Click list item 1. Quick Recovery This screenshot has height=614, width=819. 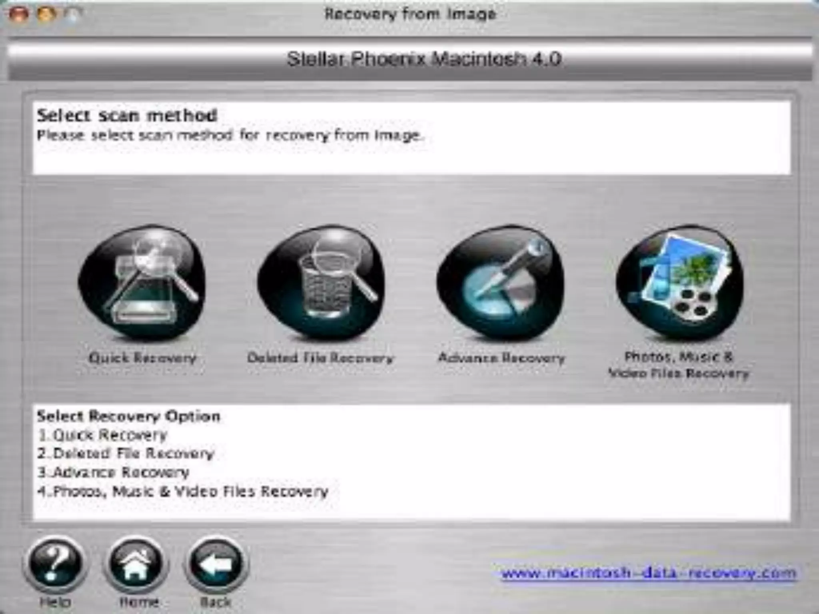103,435
